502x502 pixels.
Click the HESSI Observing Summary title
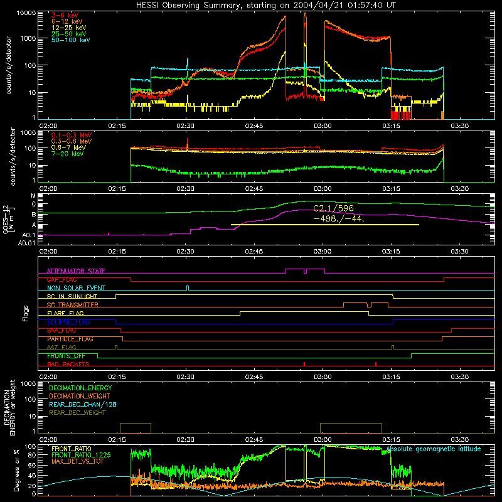point(266,6)
